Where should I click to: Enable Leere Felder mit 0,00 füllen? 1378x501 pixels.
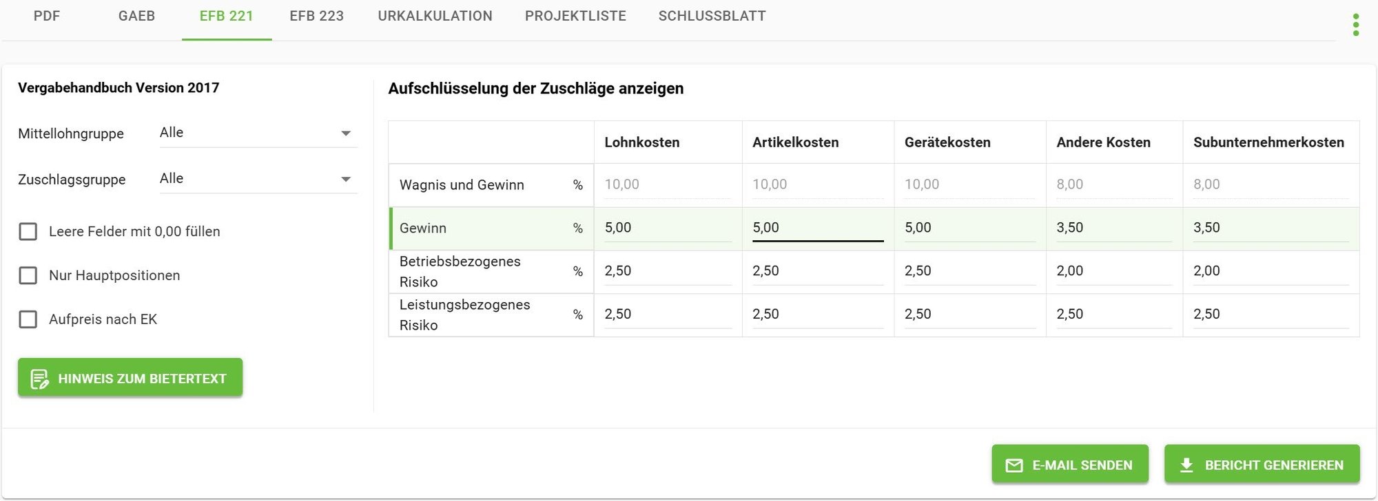point(28,232)
